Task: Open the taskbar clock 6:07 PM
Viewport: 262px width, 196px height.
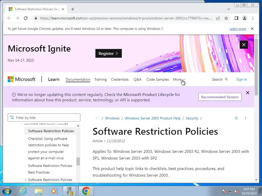Action: pyautogui.click(x=249, y=191)
